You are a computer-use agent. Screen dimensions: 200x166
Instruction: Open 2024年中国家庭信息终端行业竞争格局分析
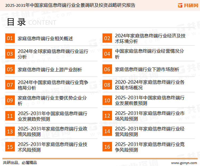tap(53, 85)
